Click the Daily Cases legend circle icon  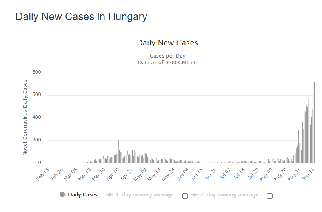coord(62,194)
